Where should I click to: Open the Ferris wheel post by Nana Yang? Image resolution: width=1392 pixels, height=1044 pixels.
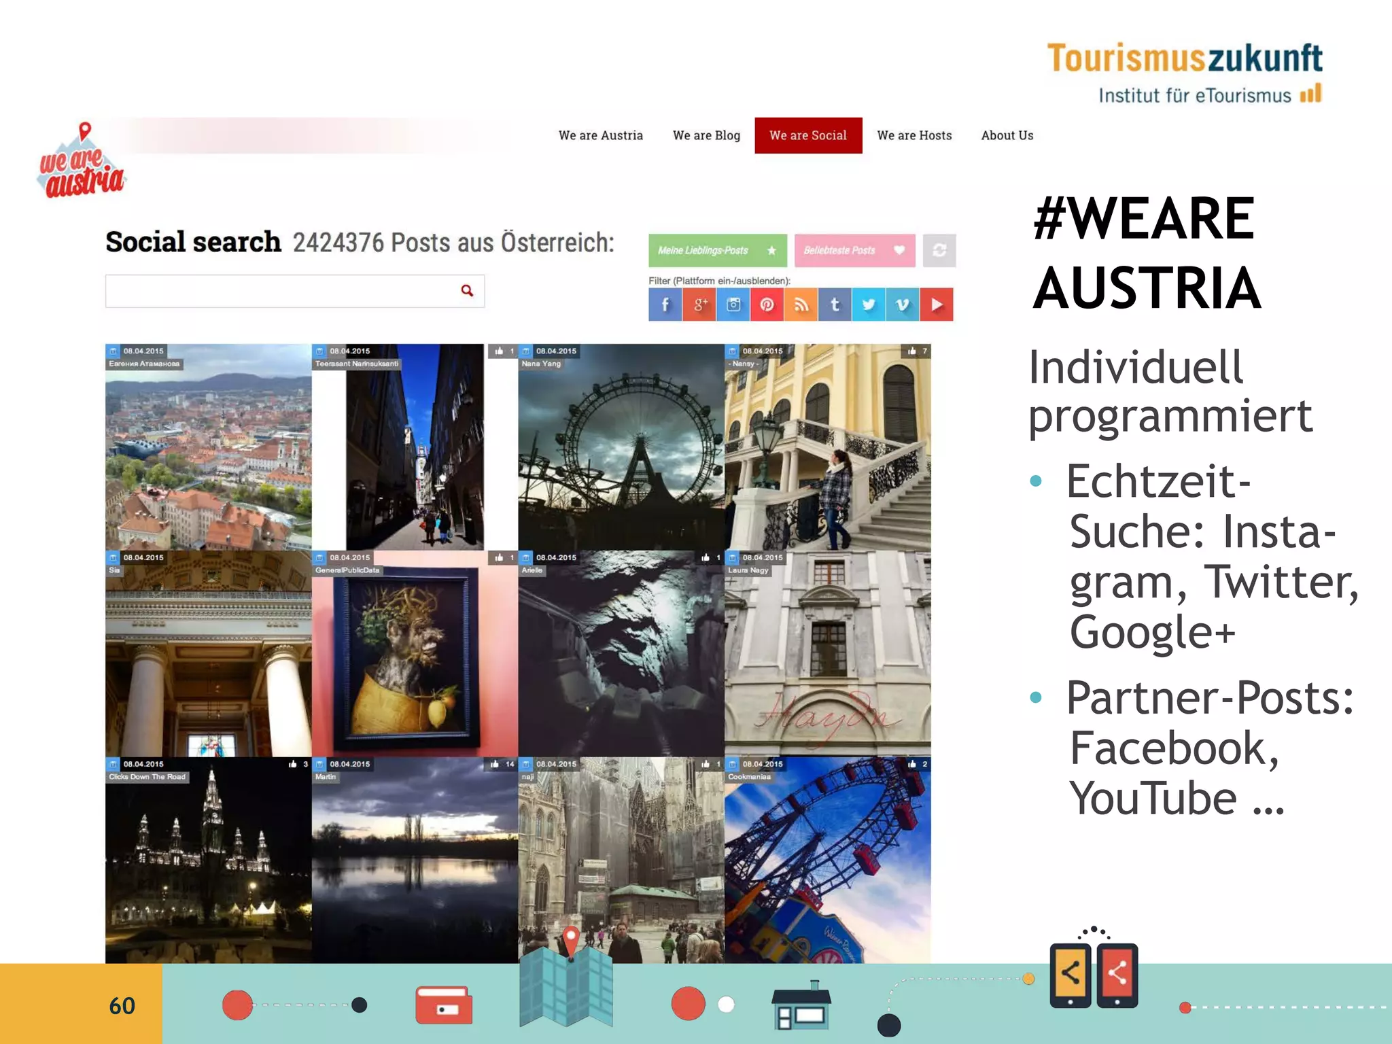tap(621, 447)
